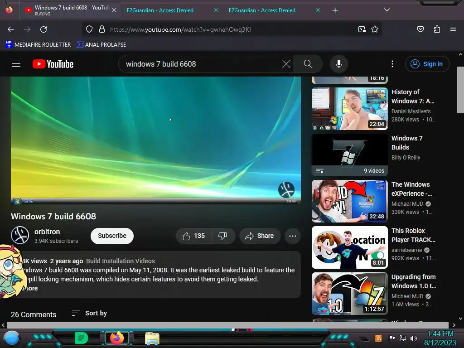Open the Firefox application hamburger menu
This screenshot has height=348, width=464.
(453, 29)
